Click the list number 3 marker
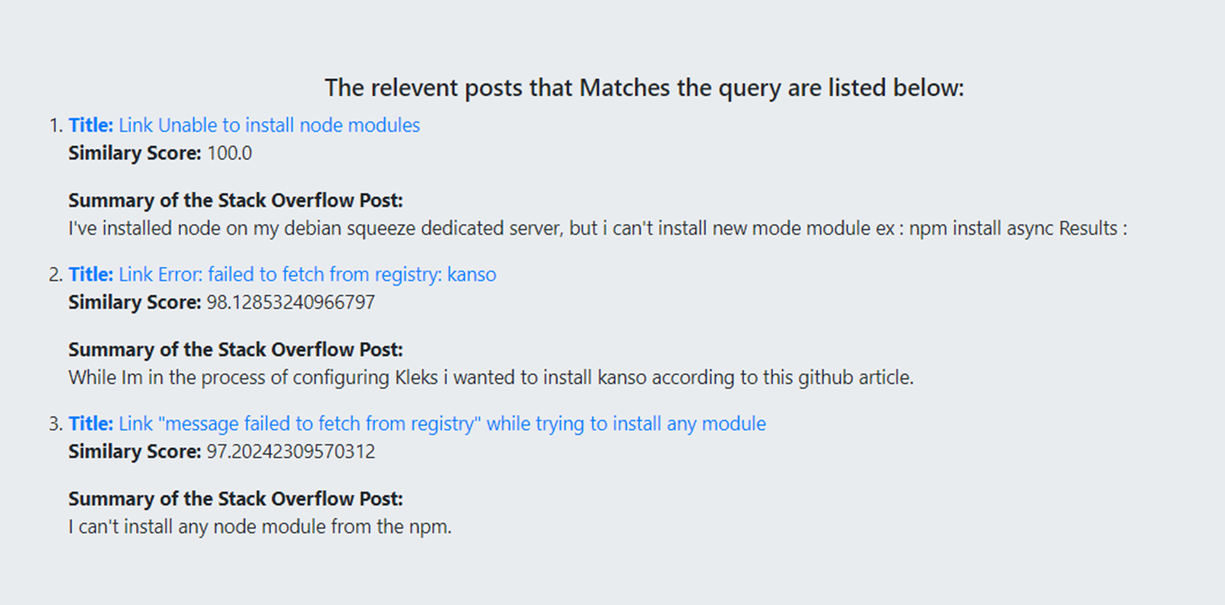The width and height of the screenshot is (1225, 605). 56,424
